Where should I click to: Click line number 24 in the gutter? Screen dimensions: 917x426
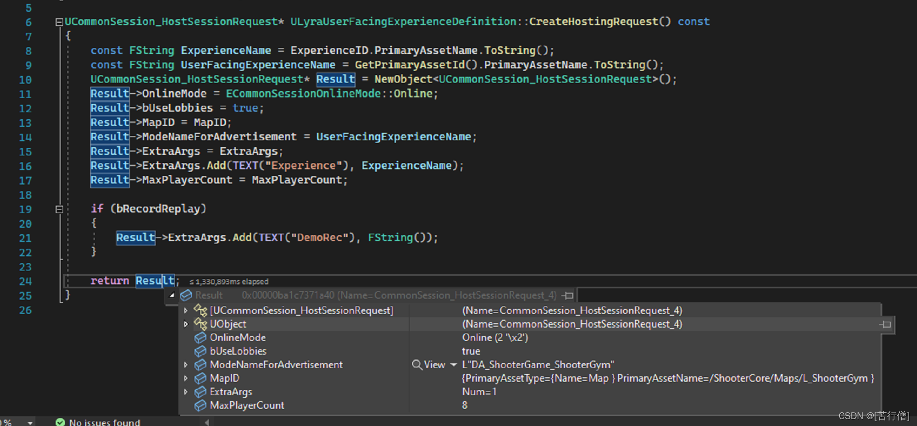tap(25, 281)
